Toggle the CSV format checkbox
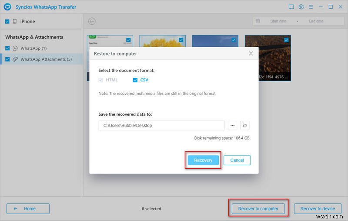348x221 pixels. (x=135, y=80)
